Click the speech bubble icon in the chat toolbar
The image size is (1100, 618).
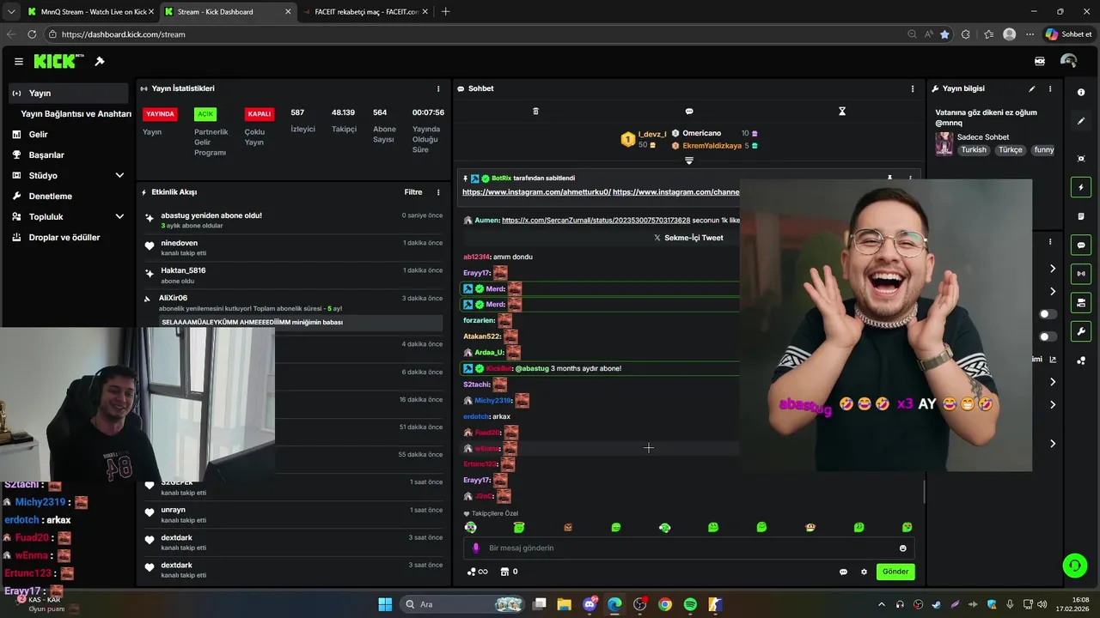click(689, 112)
